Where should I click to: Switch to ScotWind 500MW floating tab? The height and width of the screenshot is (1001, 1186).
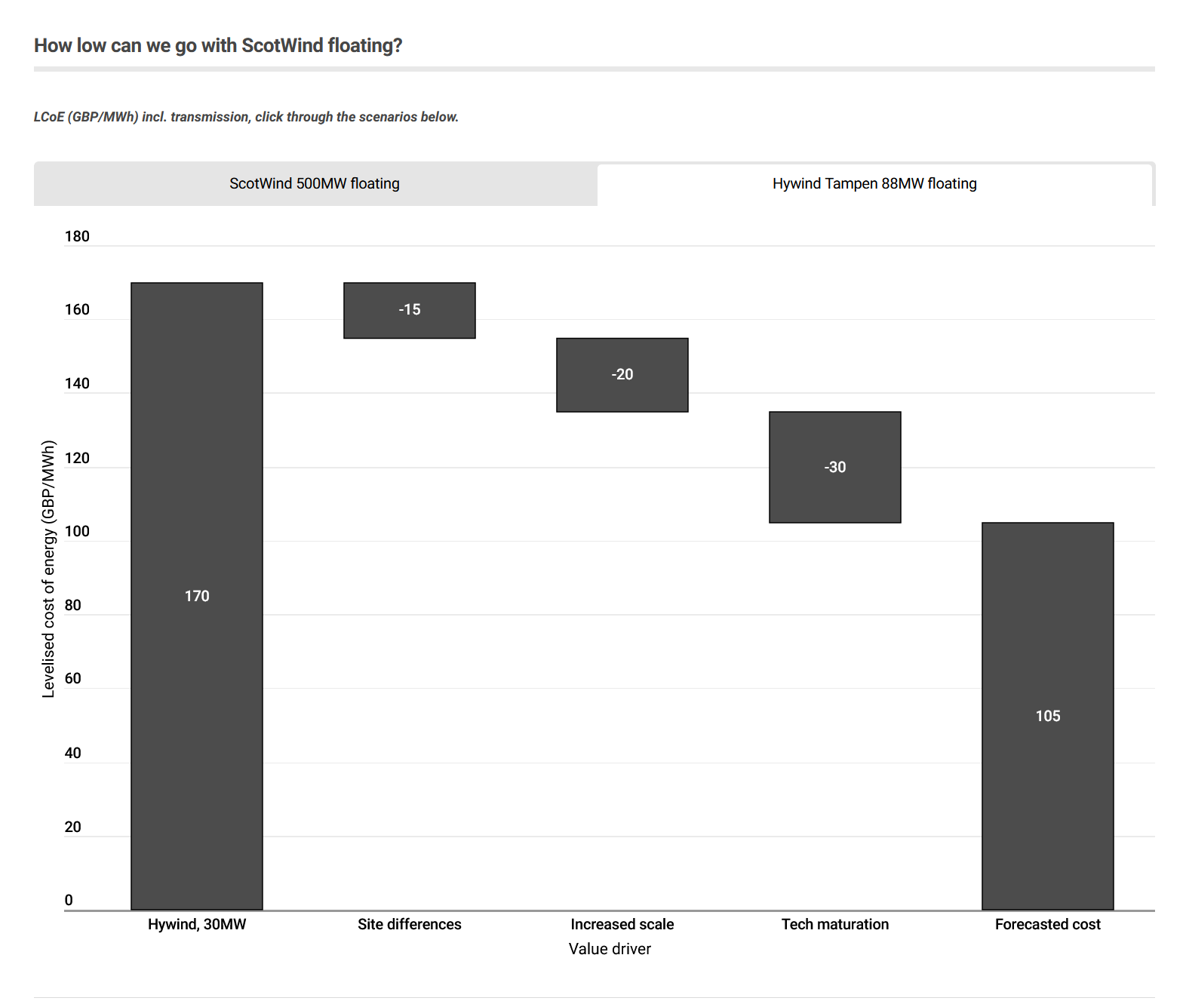click(315, 183)
